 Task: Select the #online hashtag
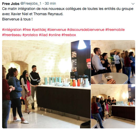coord(55,35)
